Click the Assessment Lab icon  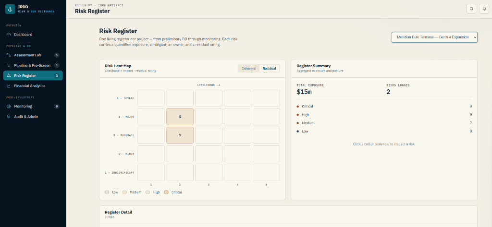[x=9, y=55]
